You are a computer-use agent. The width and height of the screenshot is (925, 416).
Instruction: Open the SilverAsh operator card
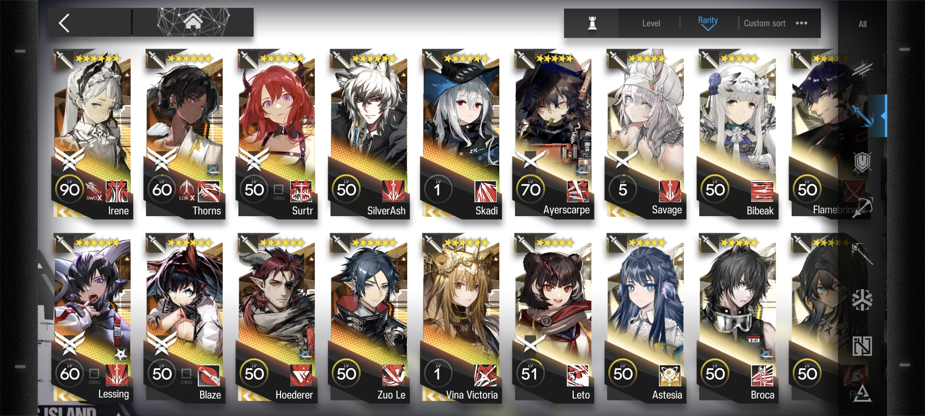(369, 134)
